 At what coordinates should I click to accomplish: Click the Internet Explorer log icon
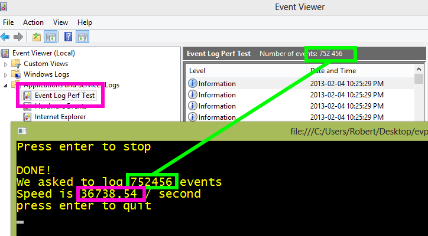tap(27, 117)
